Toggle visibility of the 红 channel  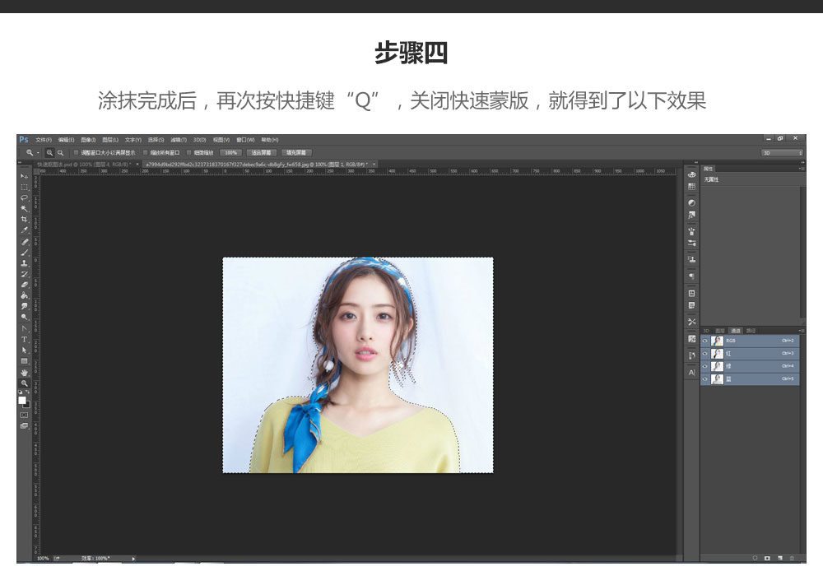coord(705,353)
